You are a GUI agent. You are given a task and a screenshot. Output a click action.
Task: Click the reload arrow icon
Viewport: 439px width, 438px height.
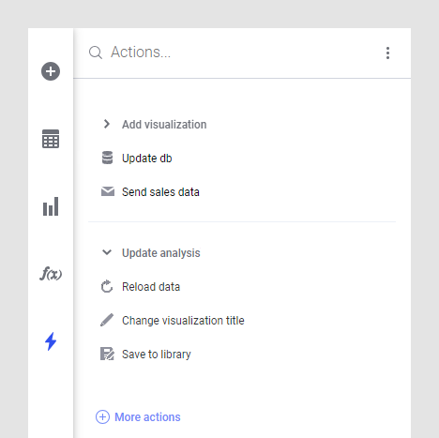(107, 286)
